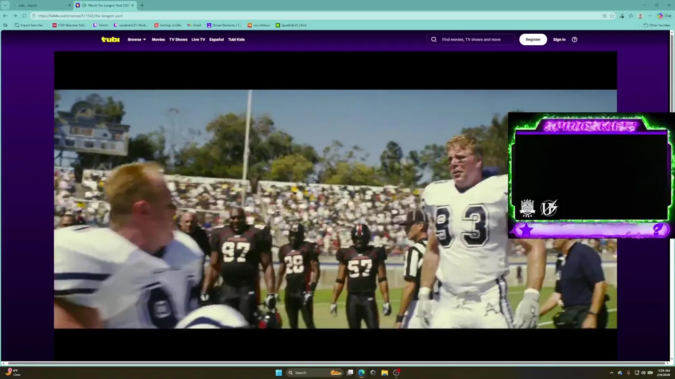The image size is (675, 379).
Task: Click the Tubi search magnifier icon
Action: [434, 39]
